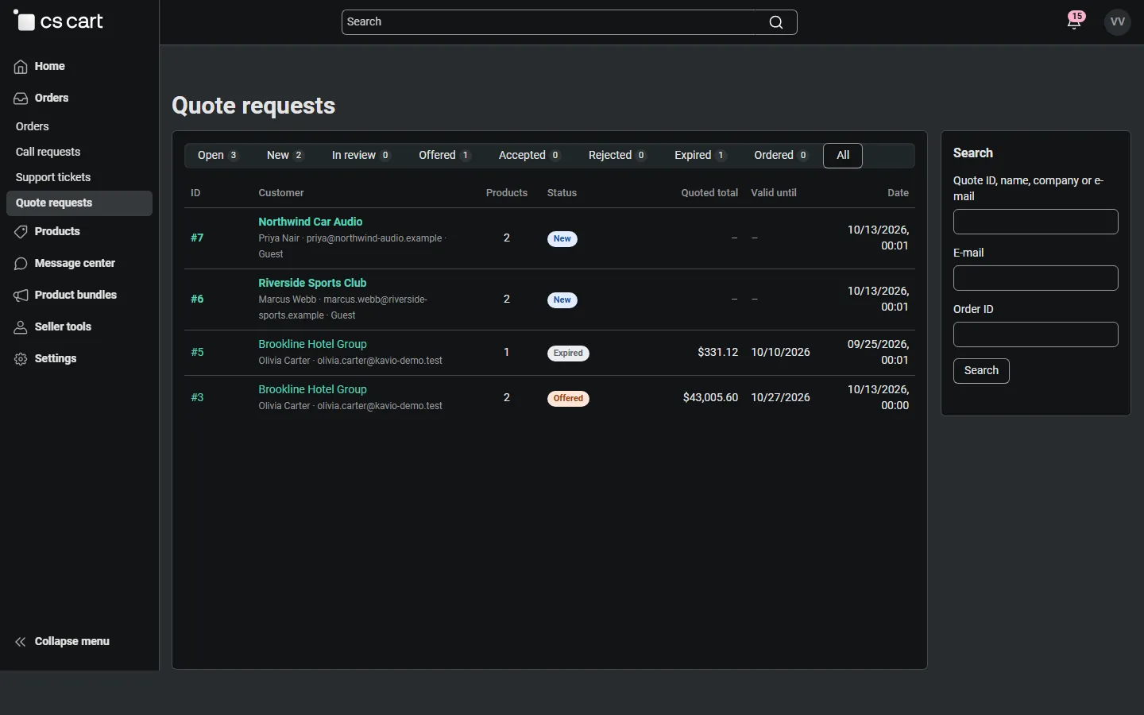Click the magnifier icon in top search bar
The width and height of the screenshot is (1144, 715).
tap(776, 22)
